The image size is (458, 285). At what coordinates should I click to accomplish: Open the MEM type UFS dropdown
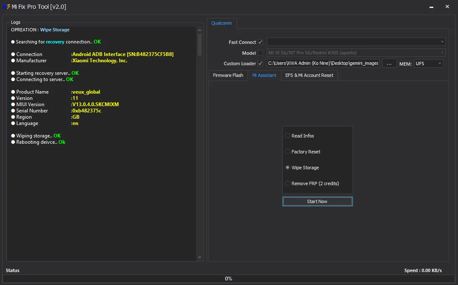point(428,64)
